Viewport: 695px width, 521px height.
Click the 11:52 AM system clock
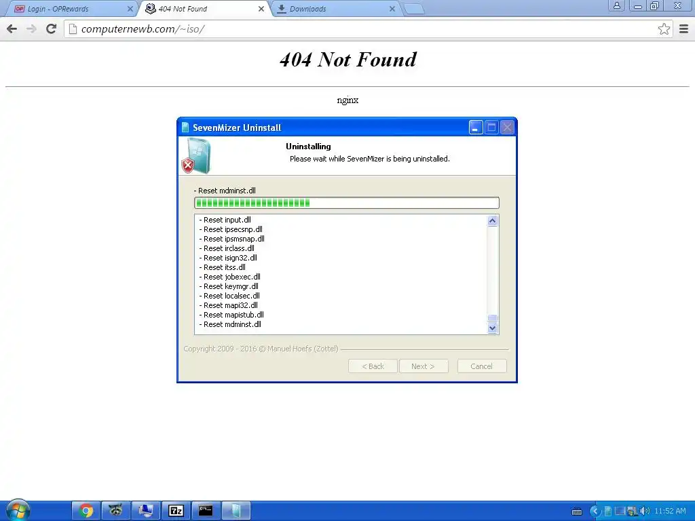pos(670,512)
